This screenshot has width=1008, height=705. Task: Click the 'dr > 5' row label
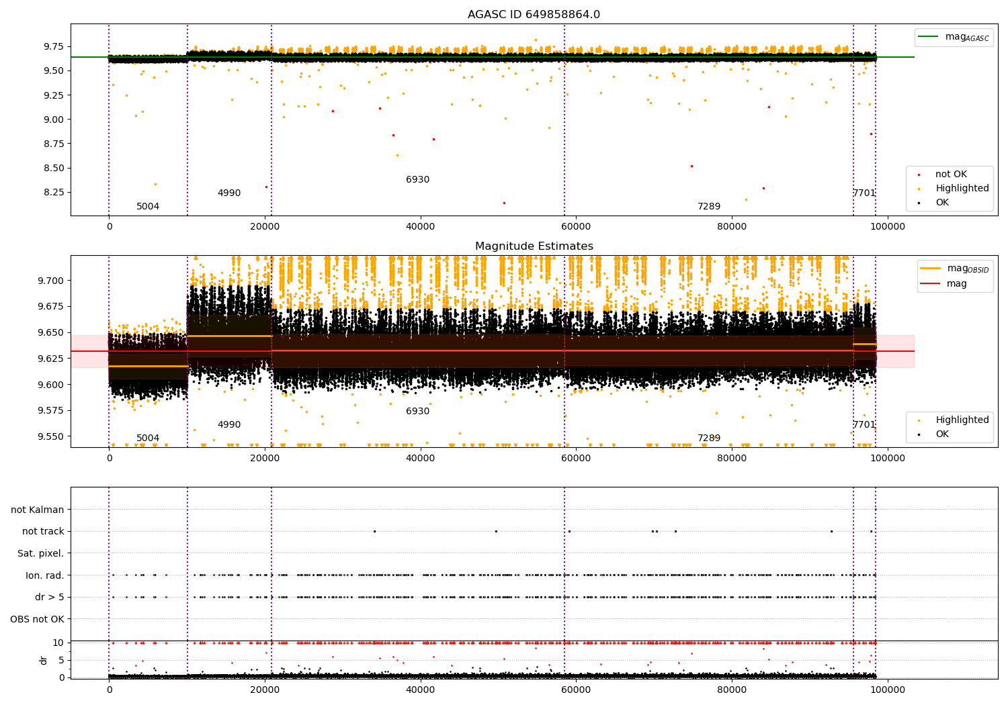click(x=50, y=598)
